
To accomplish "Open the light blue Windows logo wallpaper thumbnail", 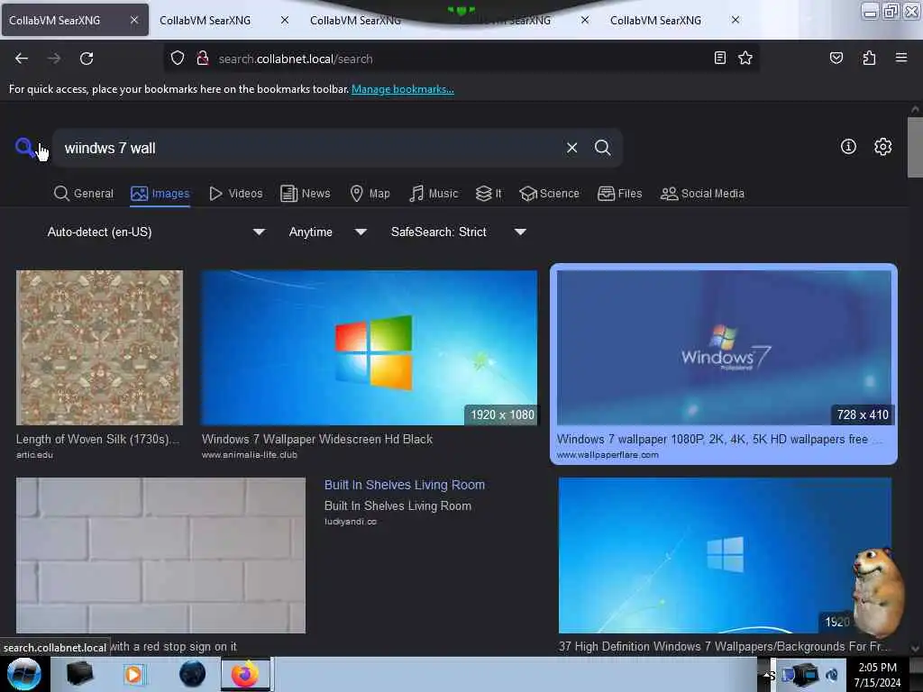I will [725, 555].
